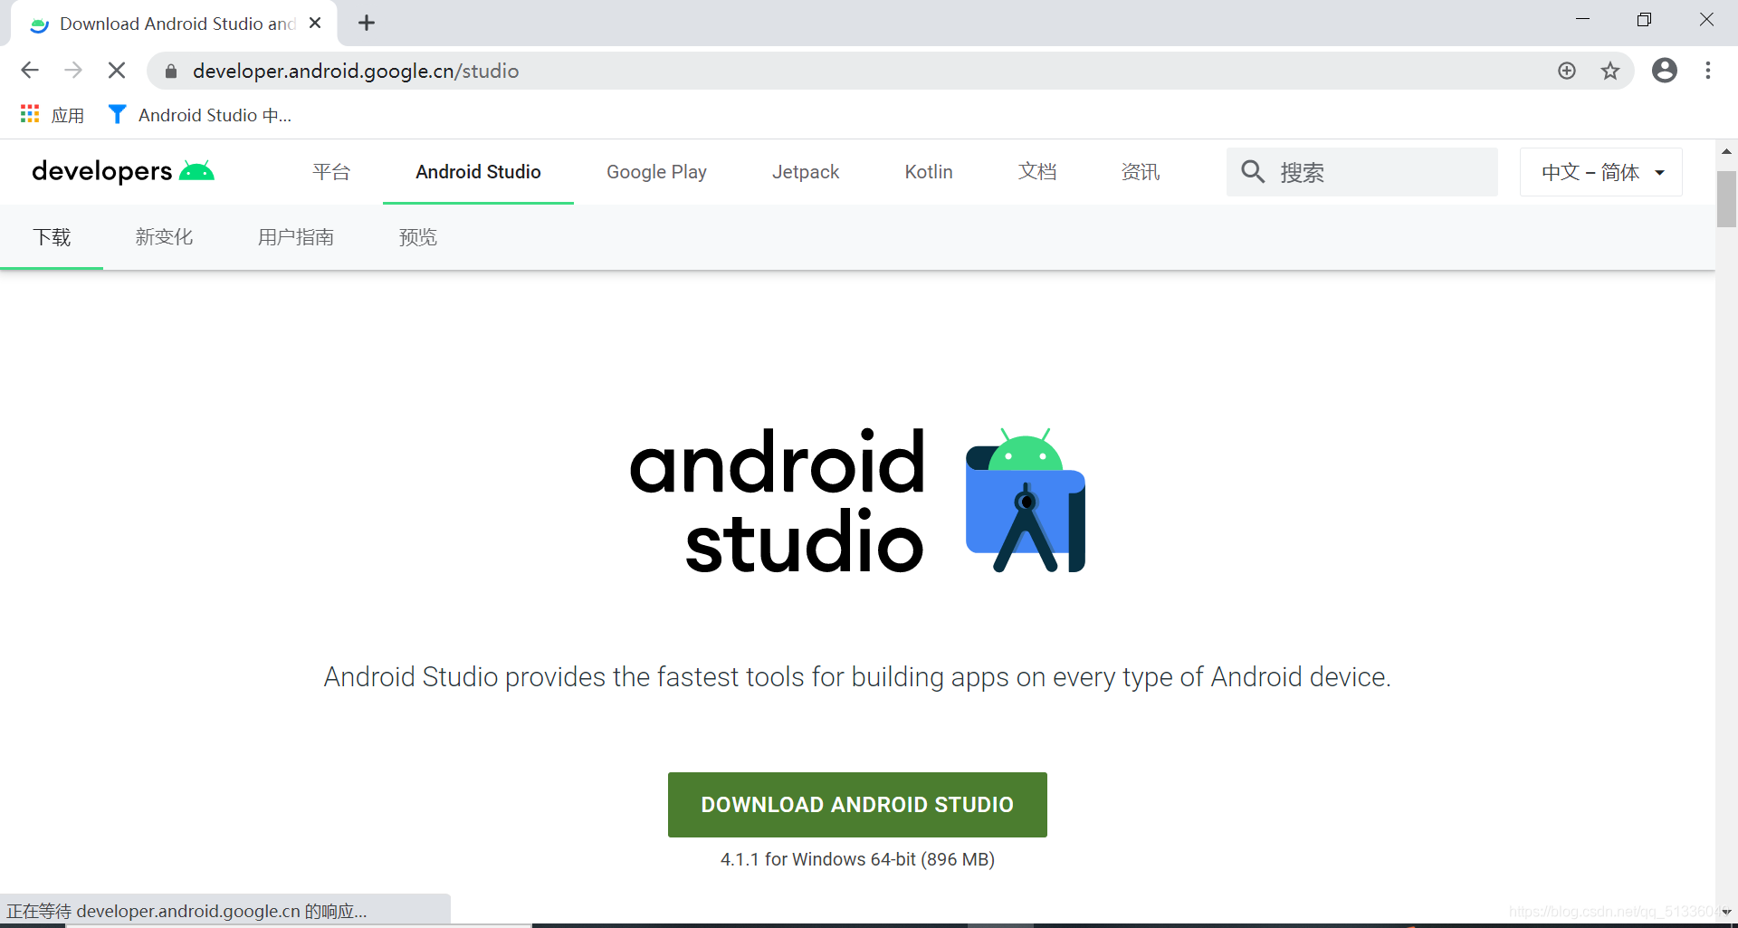Screen dimensions: 1738x928
Task: Switch to the 用户指南 tab
Action: coord(296,237)
